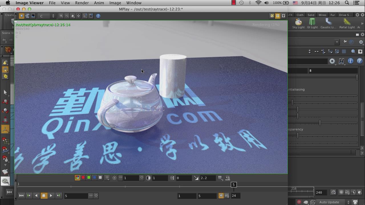This screenshot has width=365, height=205.
Task: Click the GI Light shelf tool
Action: coord(312,23)
